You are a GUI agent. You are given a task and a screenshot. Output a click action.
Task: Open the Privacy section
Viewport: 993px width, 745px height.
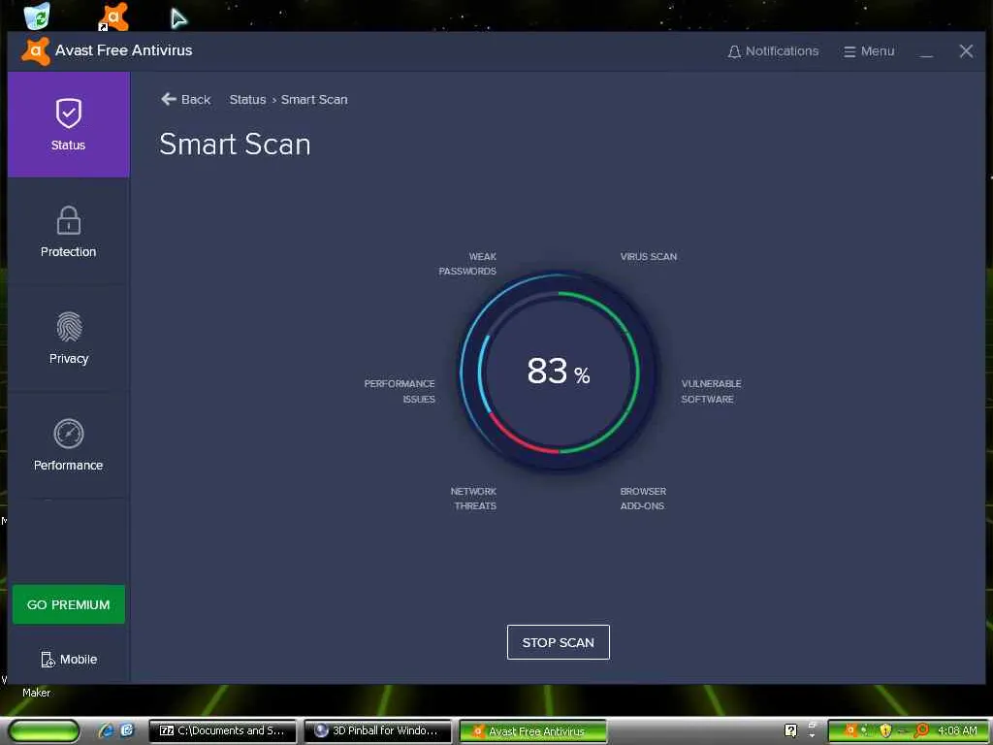(x=69, y=339)
